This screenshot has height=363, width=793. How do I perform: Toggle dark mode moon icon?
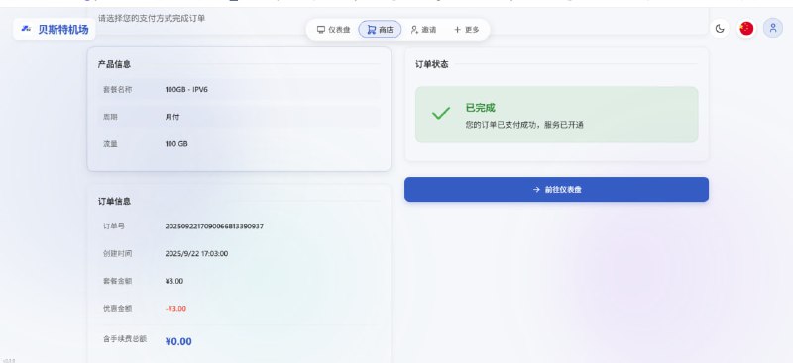coord(720,29)
